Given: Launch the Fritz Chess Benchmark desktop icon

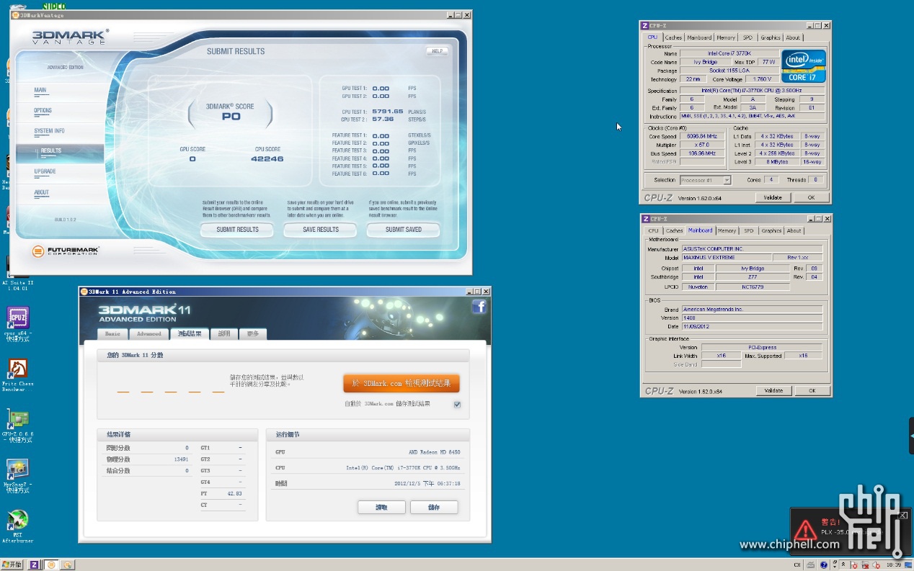Looking at the screenshot, I should point(17,374).
